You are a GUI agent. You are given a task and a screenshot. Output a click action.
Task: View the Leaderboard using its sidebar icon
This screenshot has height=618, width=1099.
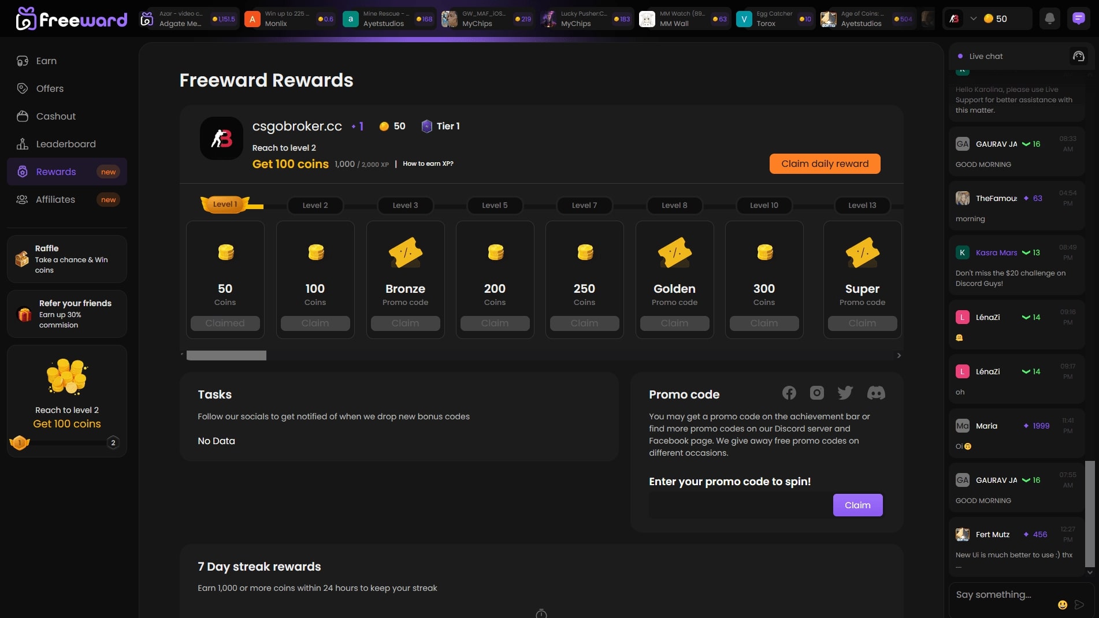pos(21,144)
